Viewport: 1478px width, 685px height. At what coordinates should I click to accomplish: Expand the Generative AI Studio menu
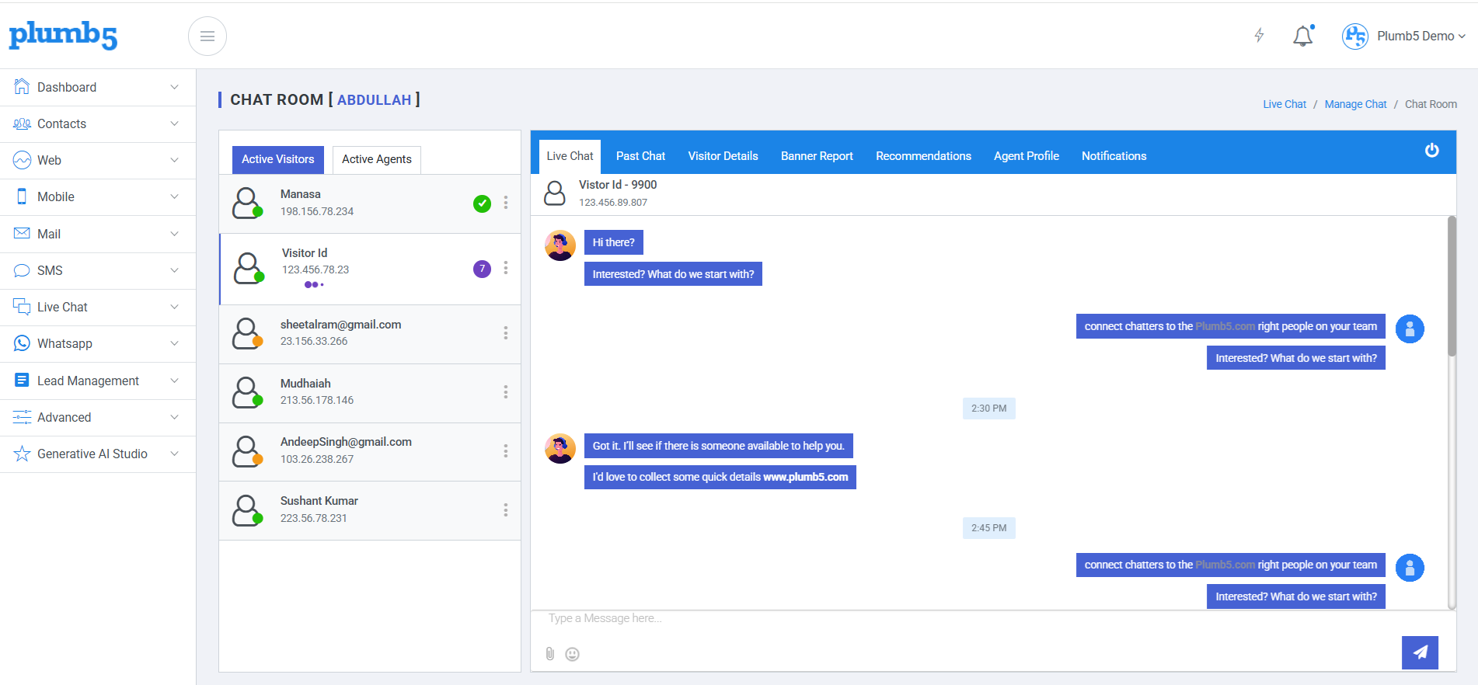click(98, 454)
